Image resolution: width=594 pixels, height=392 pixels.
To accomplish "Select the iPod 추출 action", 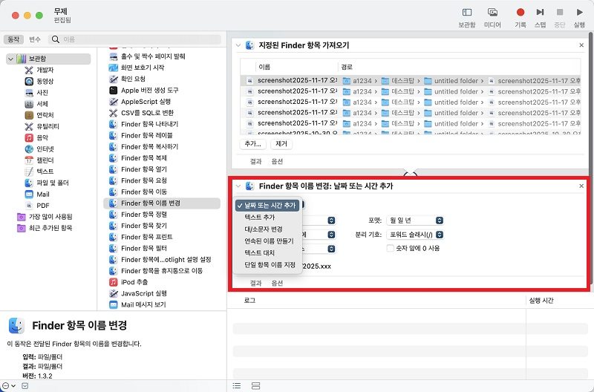I will coord(128,282).
